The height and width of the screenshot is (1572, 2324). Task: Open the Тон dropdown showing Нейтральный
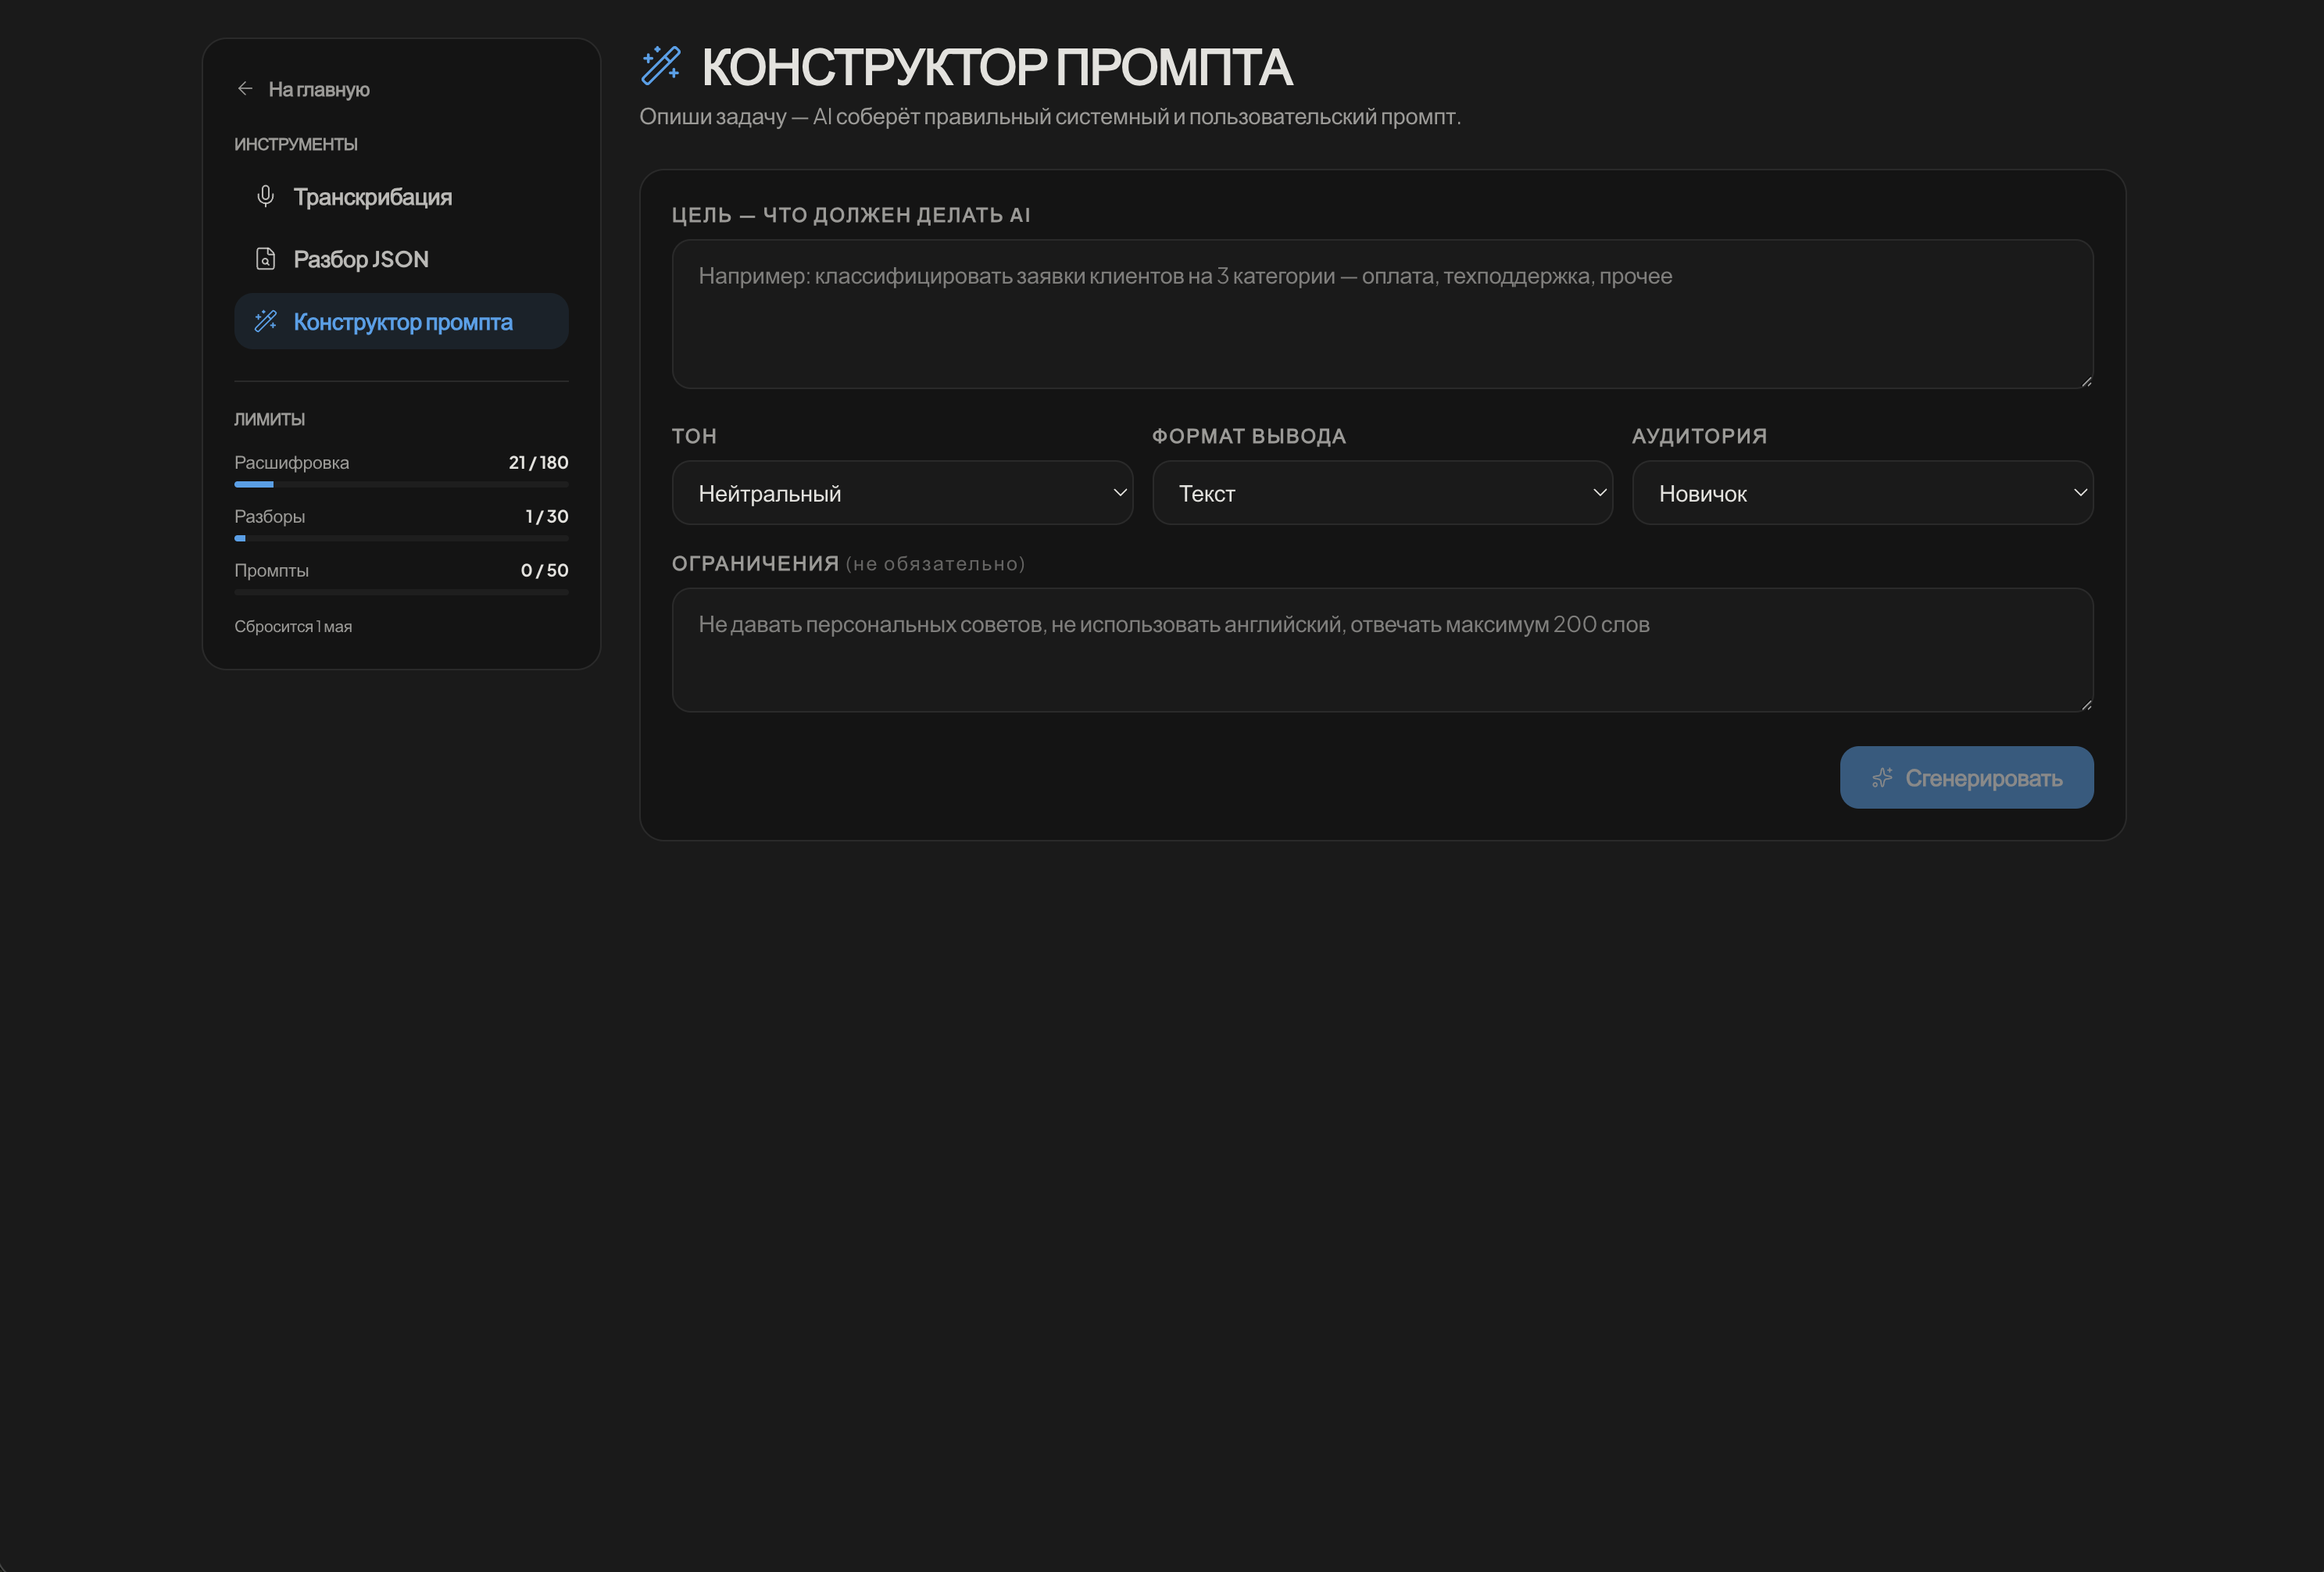click(x=902, y=493)
